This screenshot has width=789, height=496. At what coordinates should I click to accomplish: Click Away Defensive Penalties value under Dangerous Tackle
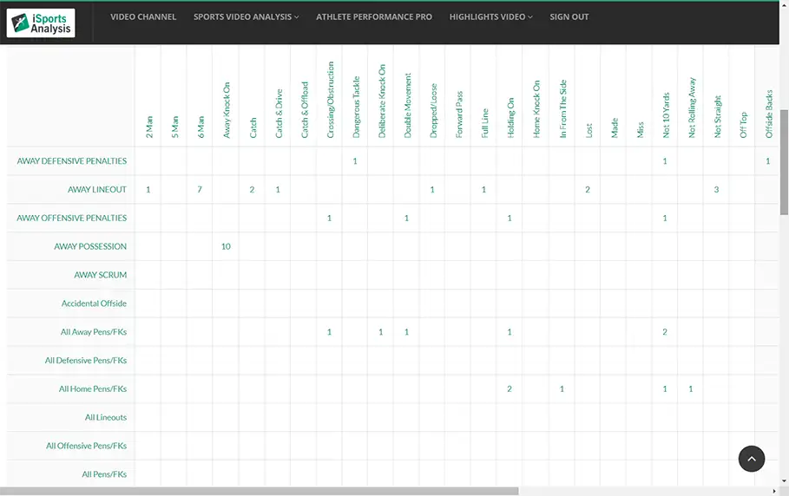[x=355, y=161]
